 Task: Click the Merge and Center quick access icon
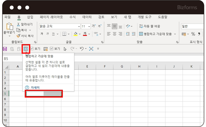click(x=26, y=49)
